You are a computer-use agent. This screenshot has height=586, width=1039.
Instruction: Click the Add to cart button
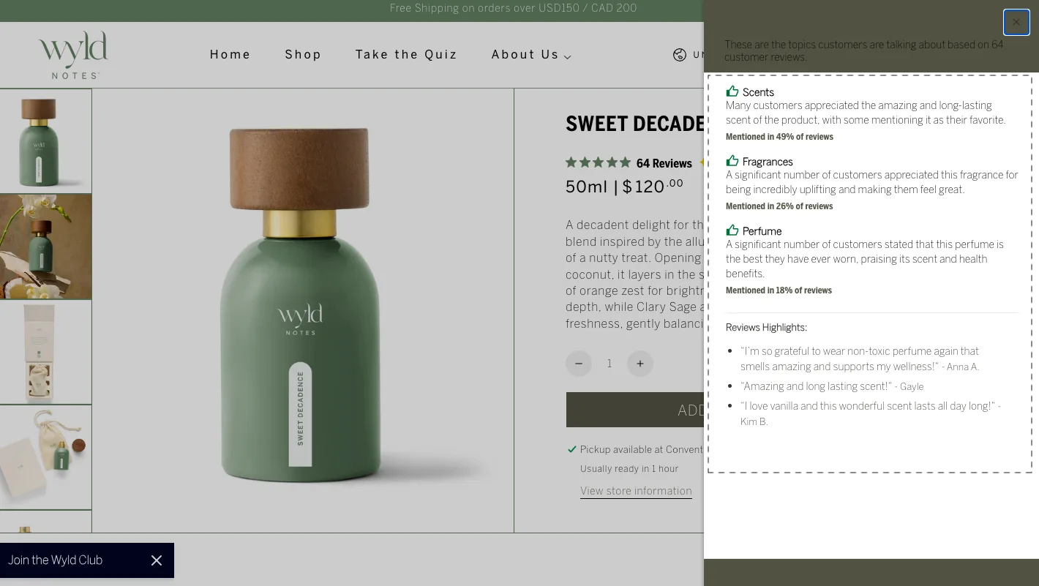[635, 410]
